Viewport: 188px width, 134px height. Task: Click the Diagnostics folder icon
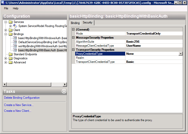(x=10, y=58)
